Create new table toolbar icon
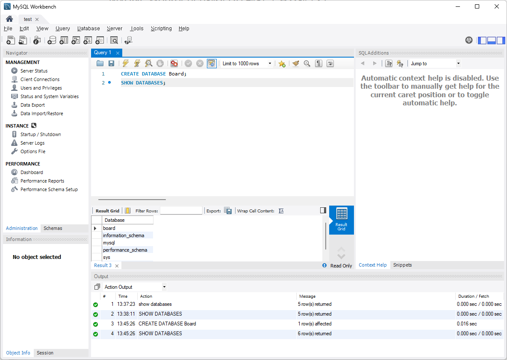Viewport: 507px width, 360px height. point(64,40)
